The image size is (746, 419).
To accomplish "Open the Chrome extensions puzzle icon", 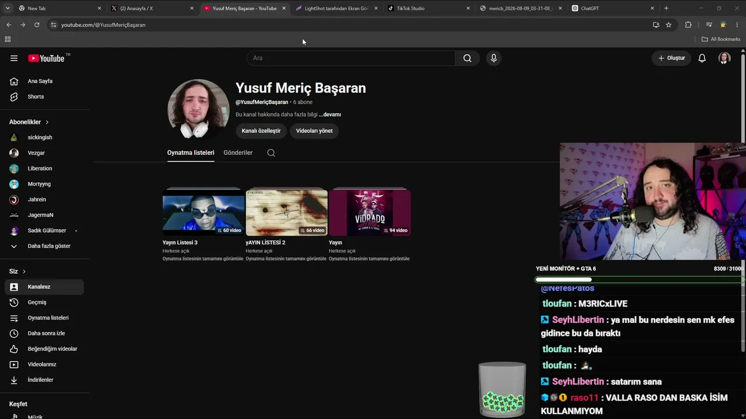I will pos(688,25).
